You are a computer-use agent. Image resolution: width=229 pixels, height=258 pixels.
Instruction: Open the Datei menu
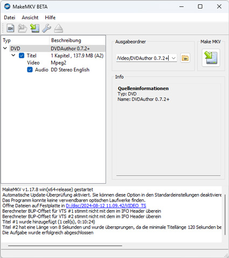[x=10, y=18]
